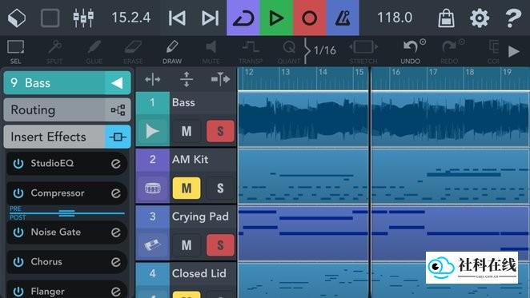Select the Draw pencil tool
Image resolution: width=530 pixels, height=298 pixels.
pos(172,51)
